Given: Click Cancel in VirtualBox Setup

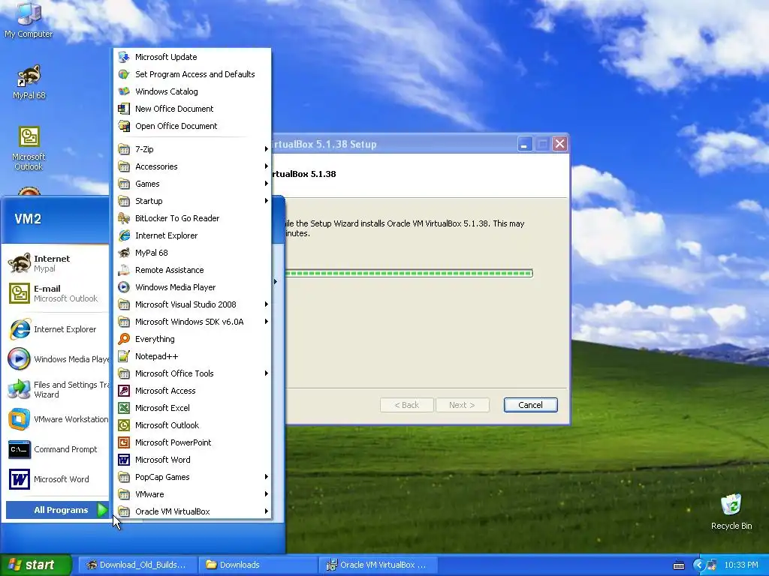Looking at the screenshot, I should tap(530, 405).
